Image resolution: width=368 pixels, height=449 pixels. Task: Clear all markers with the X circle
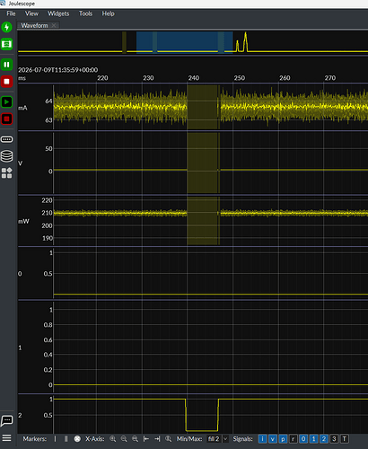click(x=77, y=439)
